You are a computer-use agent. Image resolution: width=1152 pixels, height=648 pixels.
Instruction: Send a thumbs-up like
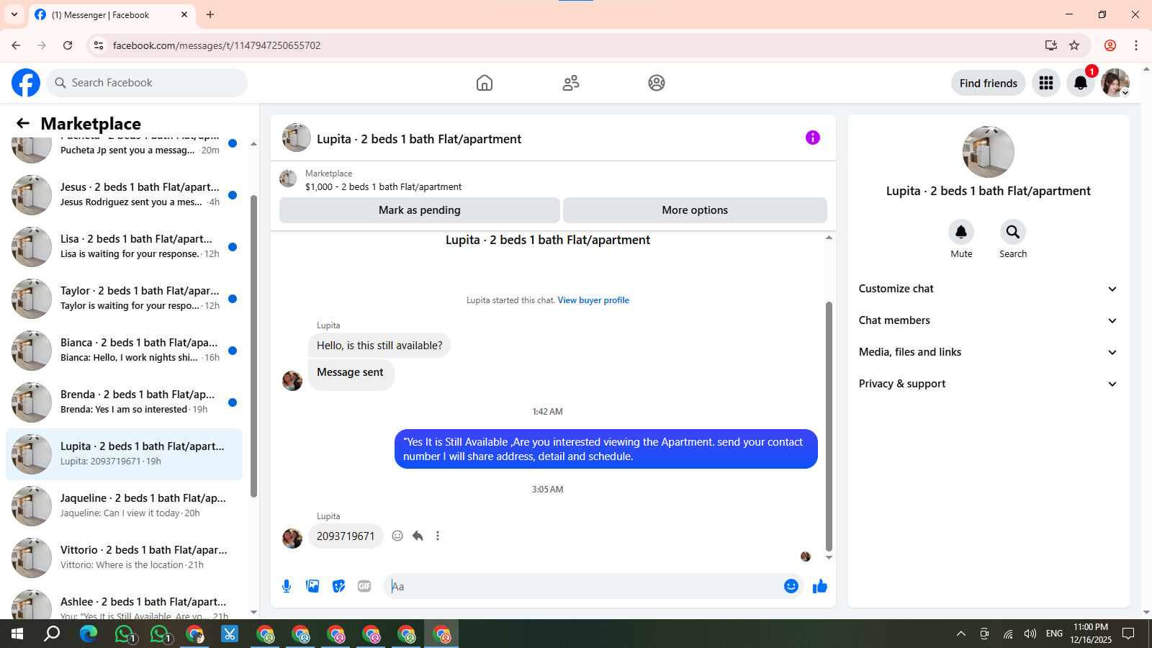820,586
